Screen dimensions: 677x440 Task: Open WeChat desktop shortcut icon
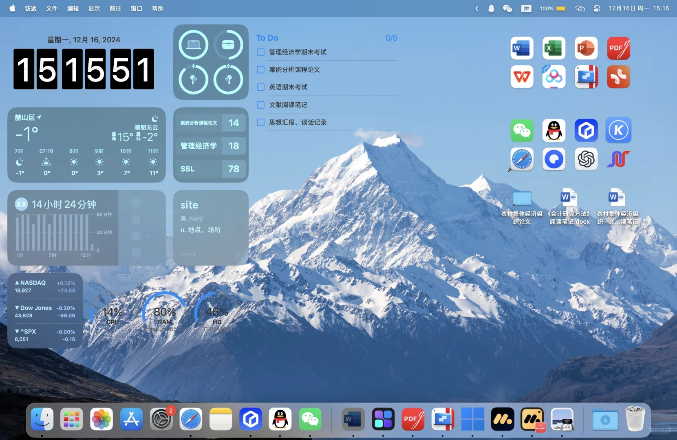[522, 130]
